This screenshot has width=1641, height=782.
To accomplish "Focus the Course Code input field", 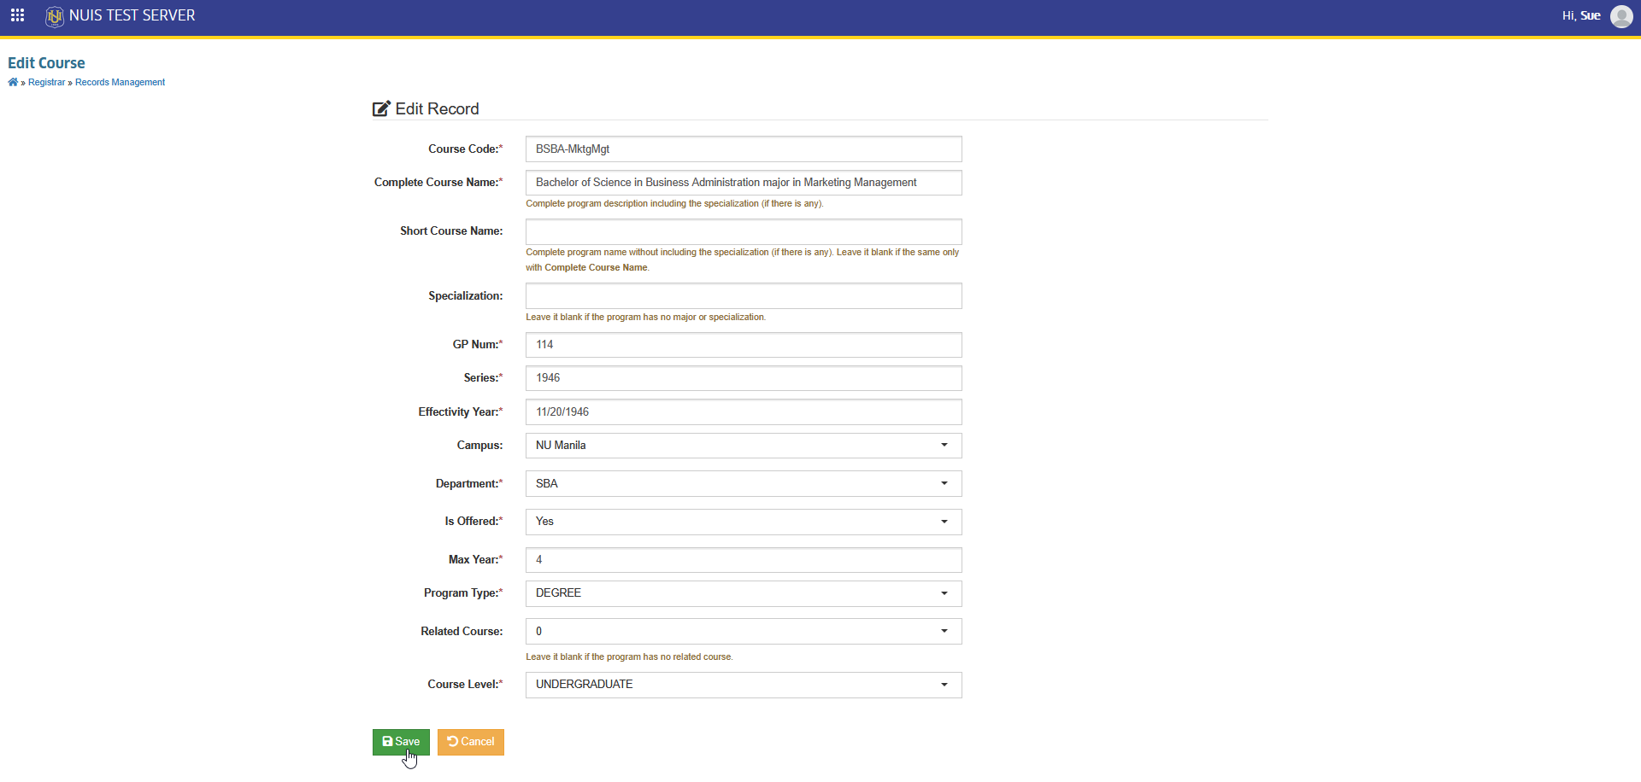I will [744, 149].
